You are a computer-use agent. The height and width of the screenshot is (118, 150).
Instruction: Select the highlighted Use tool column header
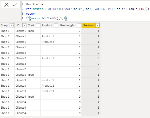88,25
